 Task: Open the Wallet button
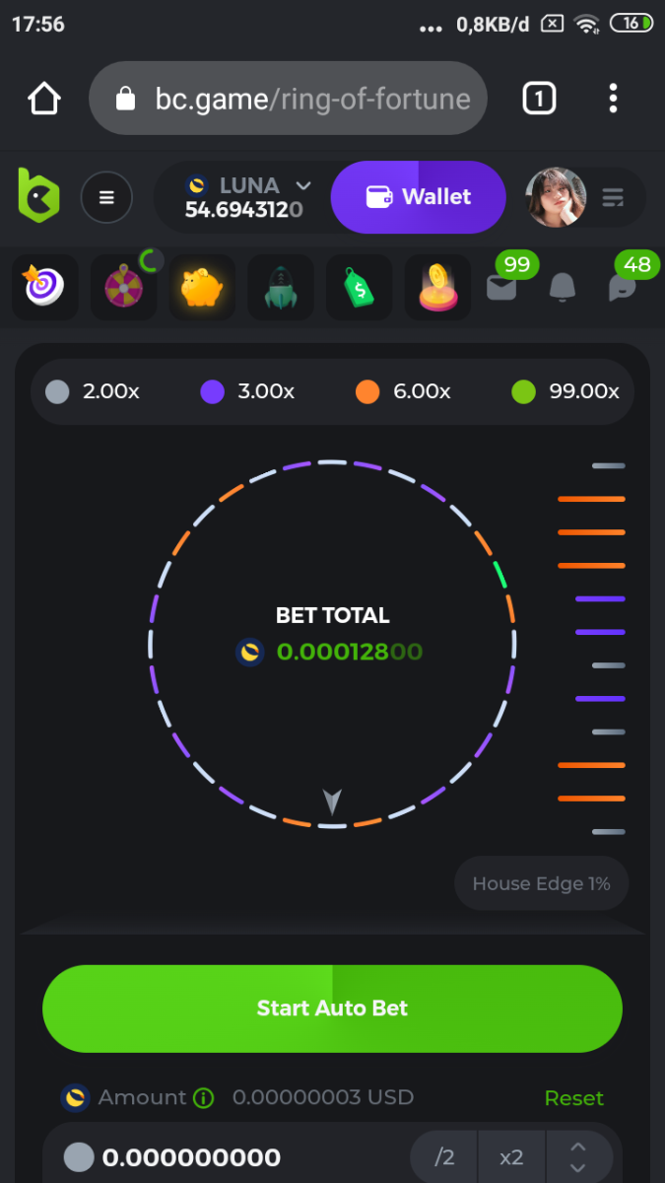[419, 197]
